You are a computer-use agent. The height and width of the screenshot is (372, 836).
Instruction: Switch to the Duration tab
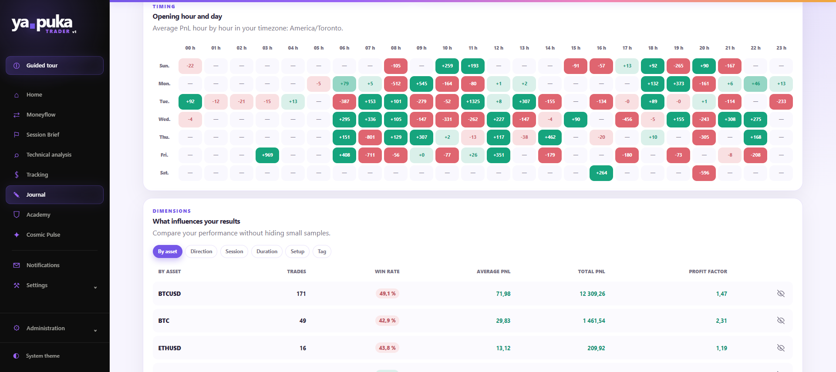267,251
